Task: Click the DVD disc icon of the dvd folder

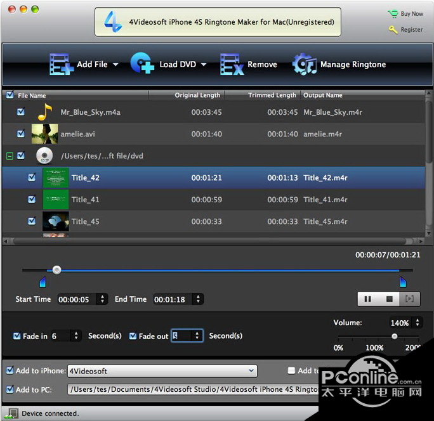Action: point(44,156)
